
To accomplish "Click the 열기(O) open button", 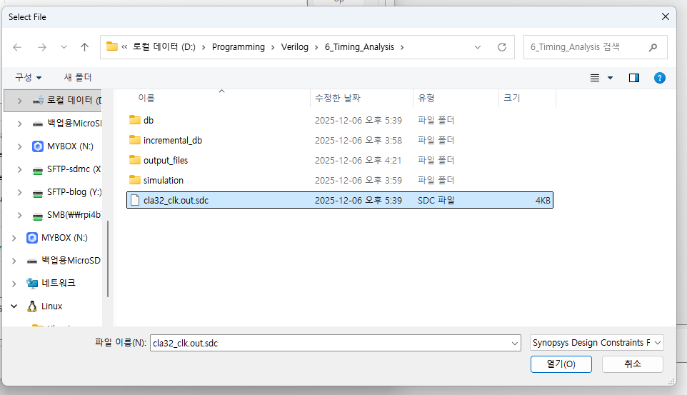I will [561, 364].
